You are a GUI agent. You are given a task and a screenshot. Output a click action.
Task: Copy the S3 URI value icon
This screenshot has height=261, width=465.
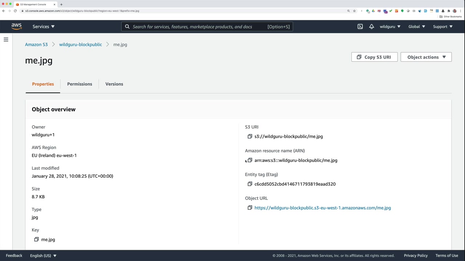click(250, 136)
